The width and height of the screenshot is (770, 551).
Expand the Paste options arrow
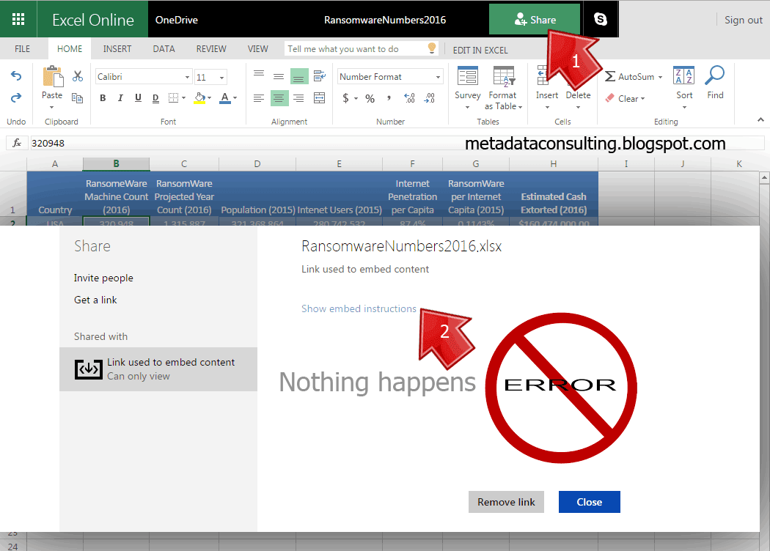pos(51,107)
